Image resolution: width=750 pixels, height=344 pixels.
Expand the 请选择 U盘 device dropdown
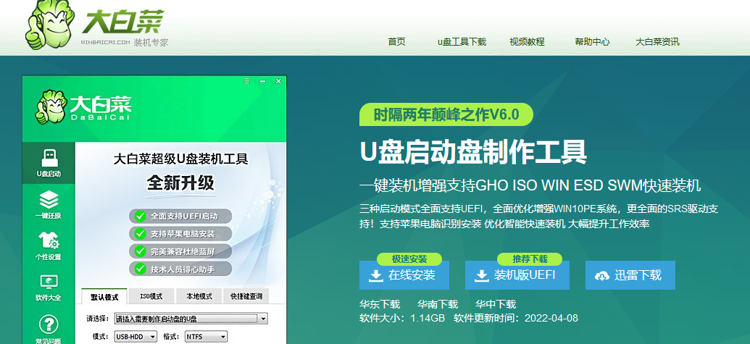coord(263,319)
